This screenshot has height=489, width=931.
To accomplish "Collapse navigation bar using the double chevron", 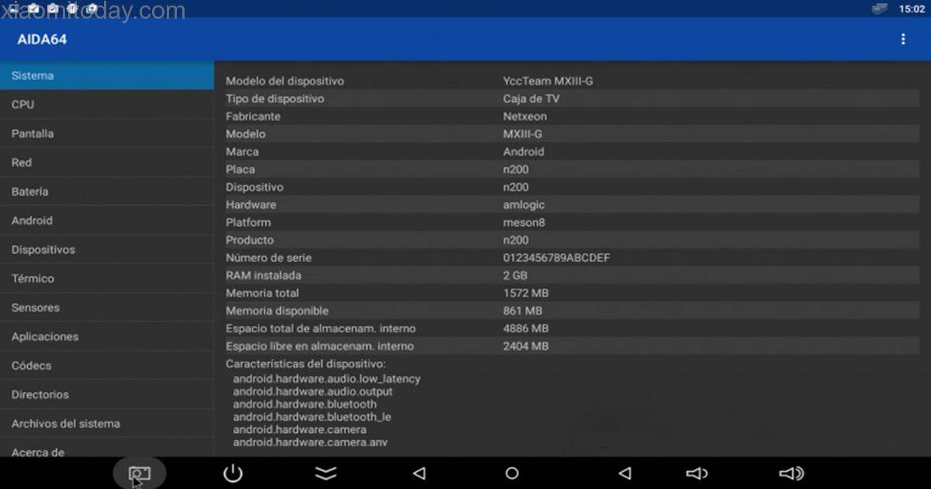I will pyautogui.click(x=326, y=472).
